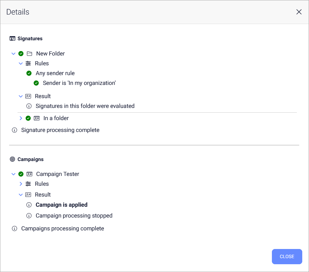Click the green check beside 'In my organization' condition
This screenshot has height=272, width=309.
click(36, 83)
